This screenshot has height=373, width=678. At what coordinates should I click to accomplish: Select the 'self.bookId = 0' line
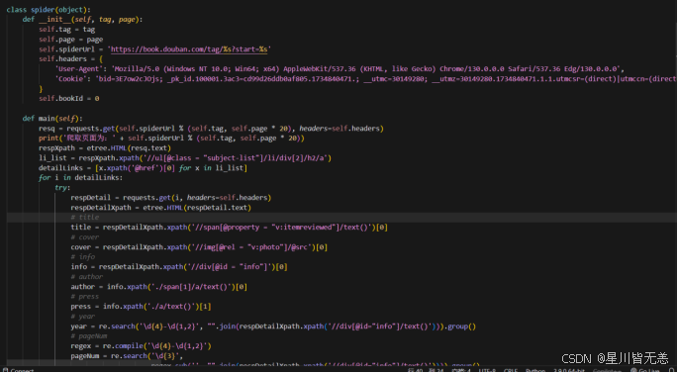tap(68, 99)
